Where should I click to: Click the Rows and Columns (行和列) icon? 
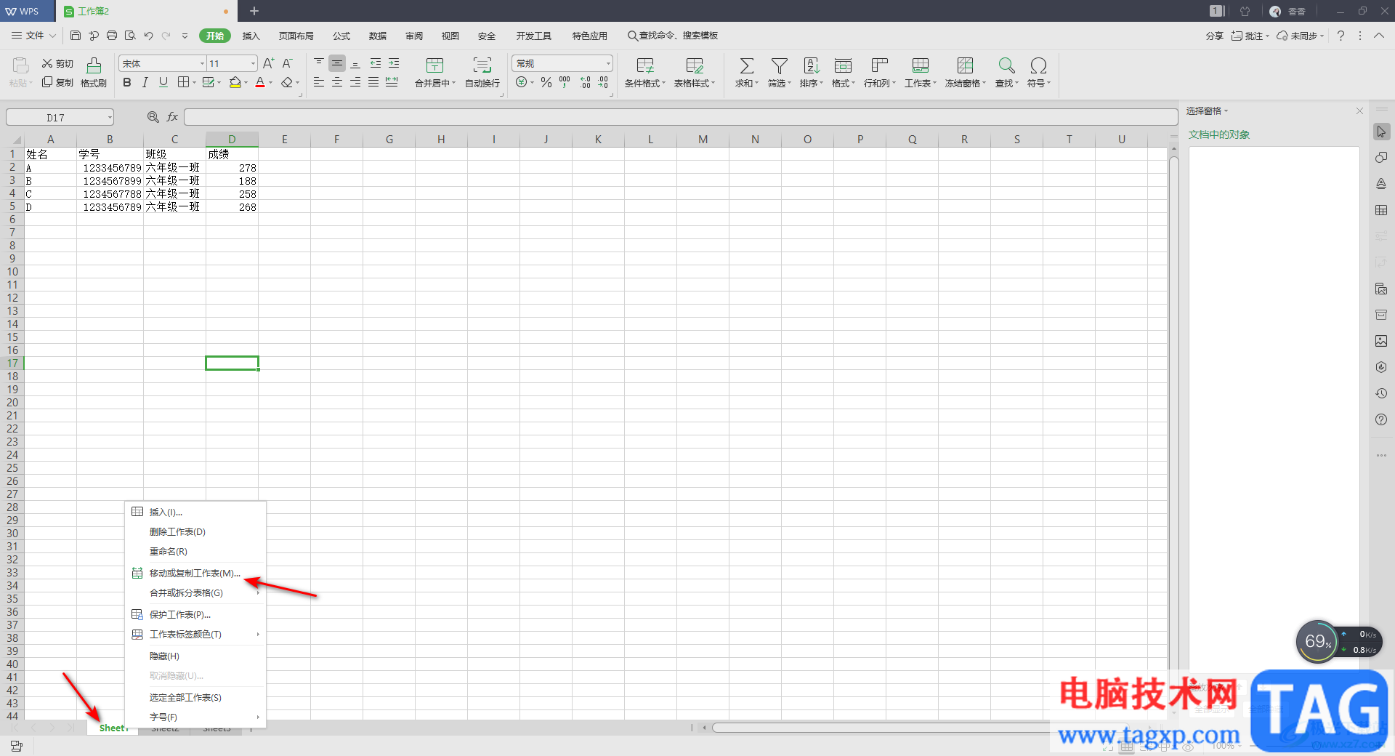point(880,66)
